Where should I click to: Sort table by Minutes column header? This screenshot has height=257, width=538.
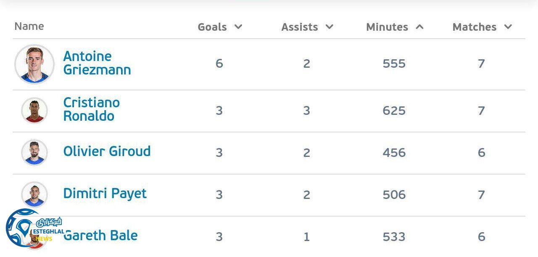387,27
